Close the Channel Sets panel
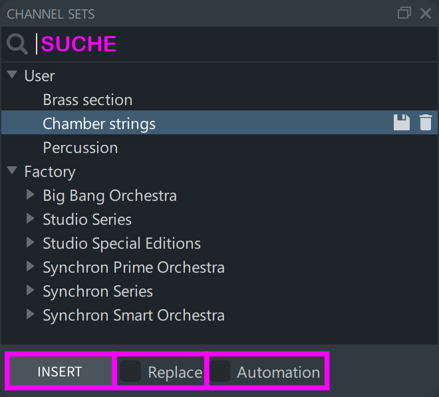Screen dimensions: 439x397 426,13
